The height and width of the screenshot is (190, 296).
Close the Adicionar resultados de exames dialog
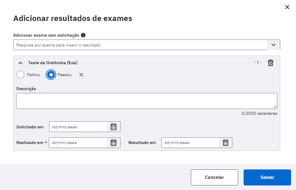(287, 7)
